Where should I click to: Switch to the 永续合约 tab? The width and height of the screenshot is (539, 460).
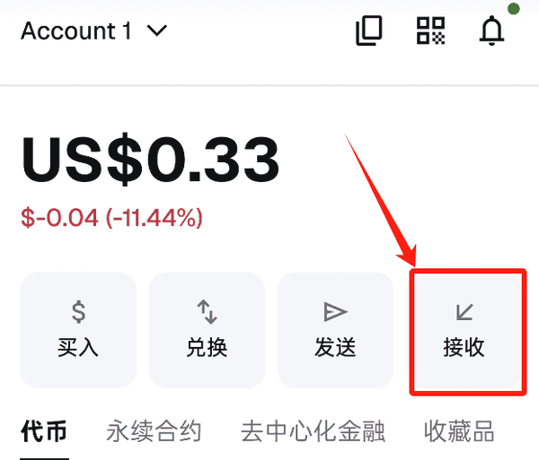tap(154, 431)
